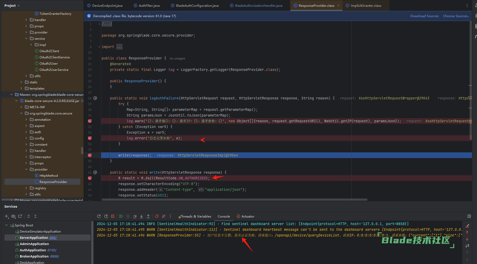This screenshot has height=264, width=477.
Task: Click the Scroll to End console icon
Action: (467, 246)
